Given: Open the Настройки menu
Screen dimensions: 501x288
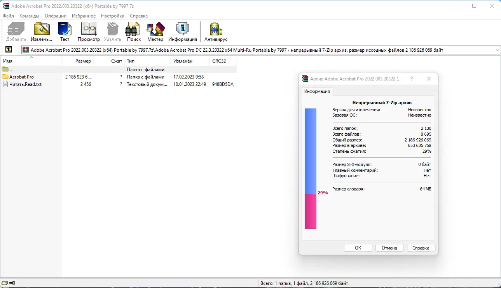Looking at the screenshot, I should (x=112, y=16).
